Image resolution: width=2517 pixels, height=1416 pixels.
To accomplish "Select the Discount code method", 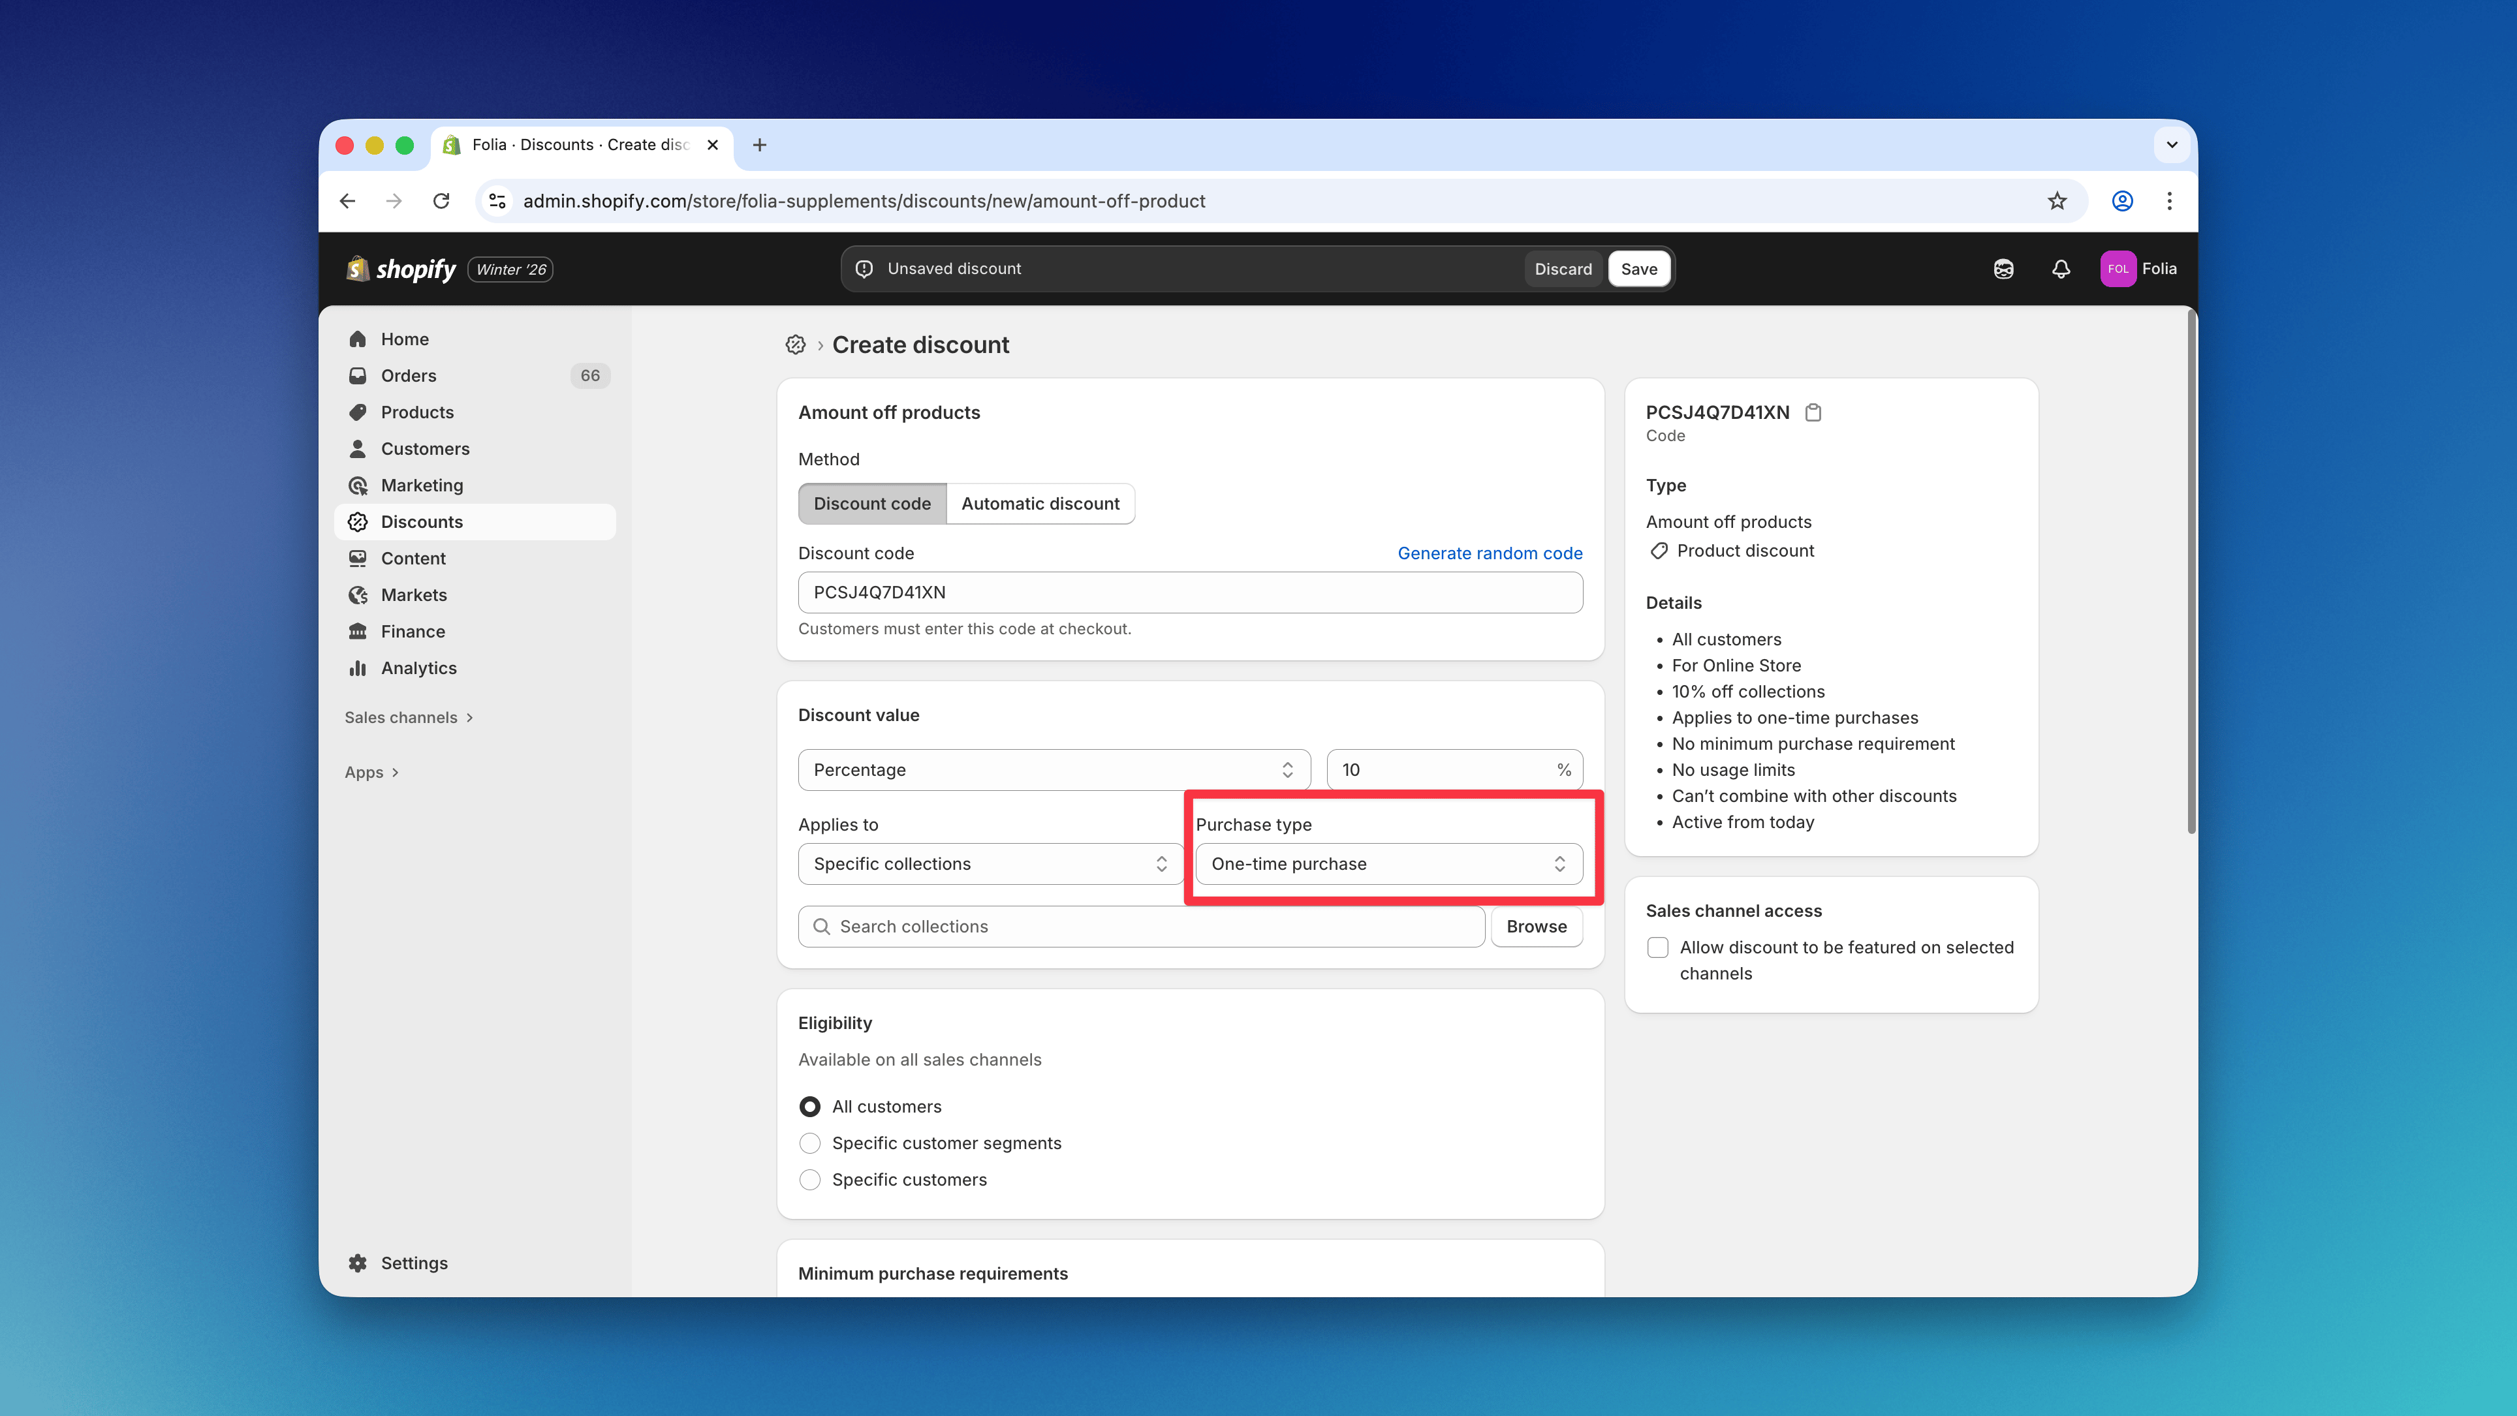I will (x=871, y=504).
